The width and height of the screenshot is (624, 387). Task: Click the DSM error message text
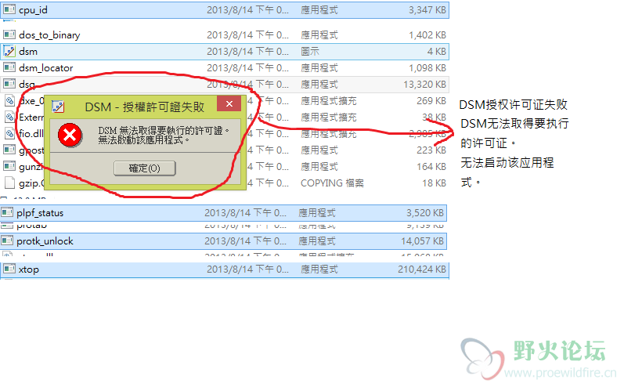(164, 136)
